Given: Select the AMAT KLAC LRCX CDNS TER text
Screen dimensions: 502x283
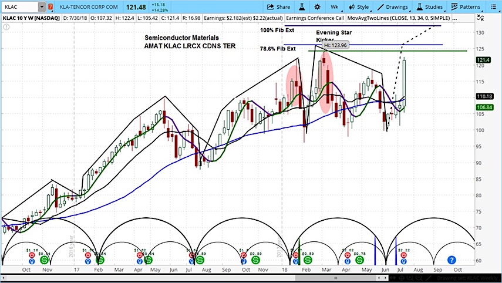Looking at the screenshot, I should [x=190, y=46].
